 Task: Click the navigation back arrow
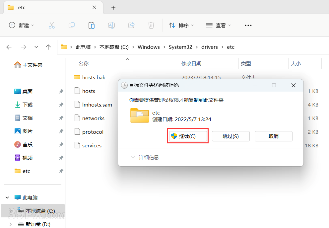click(9, 47)
